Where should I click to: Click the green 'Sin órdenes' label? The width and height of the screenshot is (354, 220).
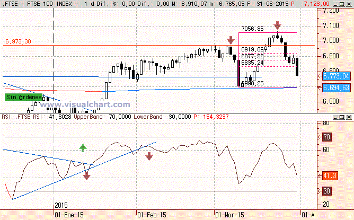23,98
